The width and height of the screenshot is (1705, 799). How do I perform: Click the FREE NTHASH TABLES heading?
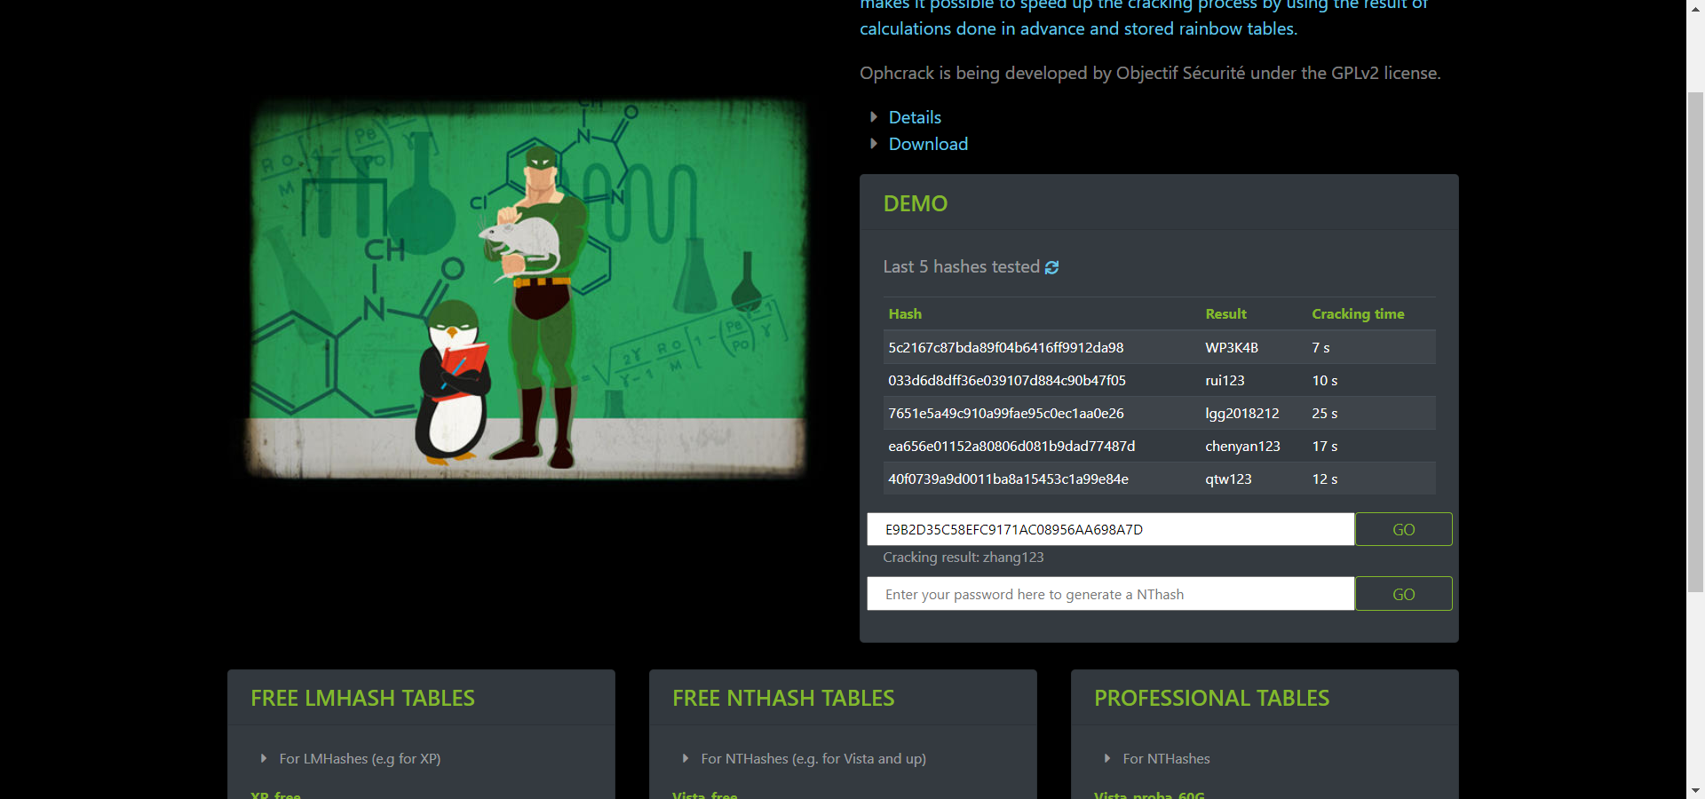[x=783, y=698]
